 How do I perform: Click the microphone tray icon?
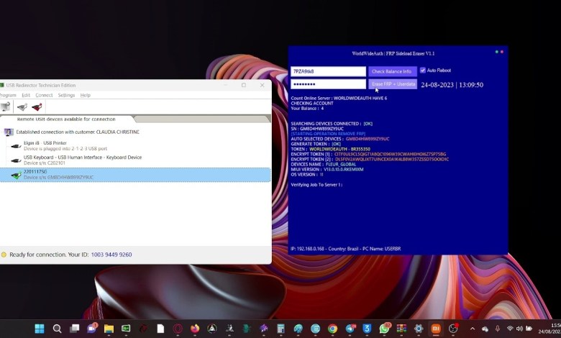(497, 329)
